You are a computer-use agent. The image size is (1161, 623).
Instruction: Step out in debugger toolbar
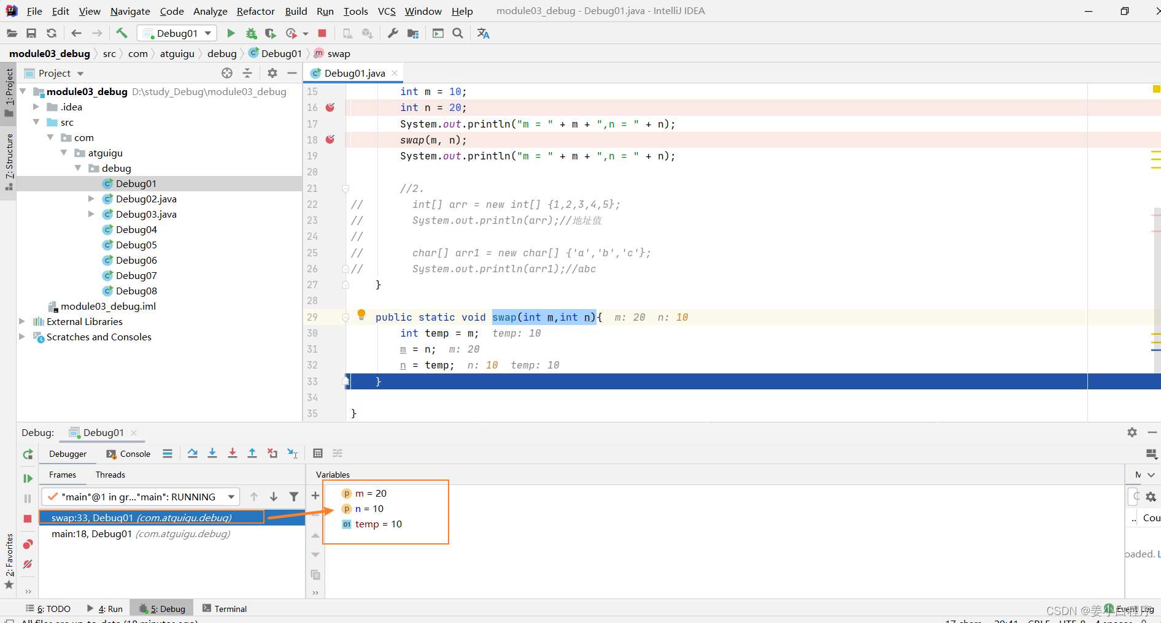(x=252, y=453)
